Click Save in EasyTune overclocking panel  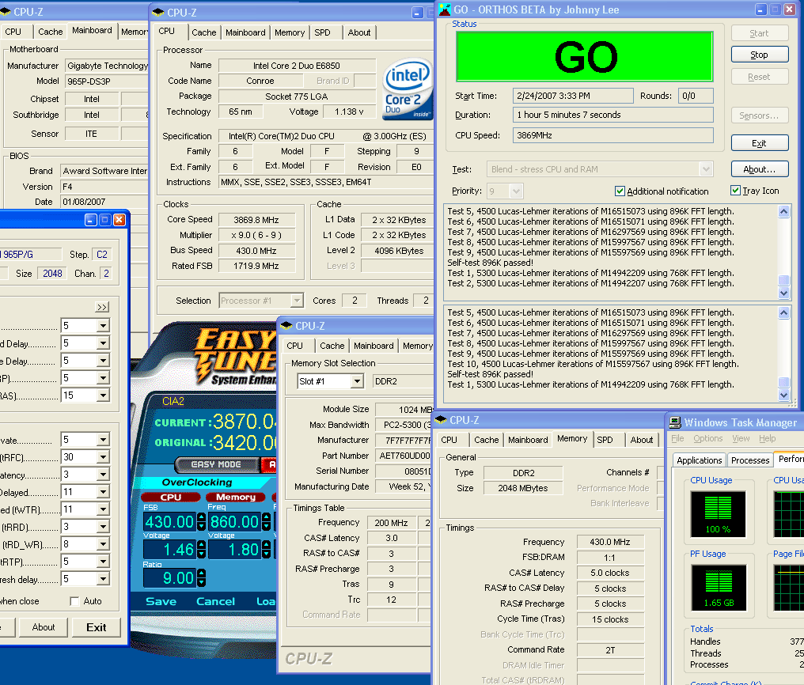[x=161, y=601]
